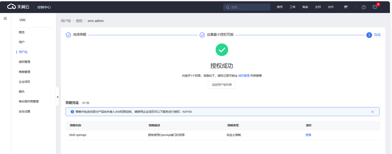Image resolution: width=392 pixels, height=154 pixels.
Task: Open the 授权管理 sidebar item
Action: [24, 62]
